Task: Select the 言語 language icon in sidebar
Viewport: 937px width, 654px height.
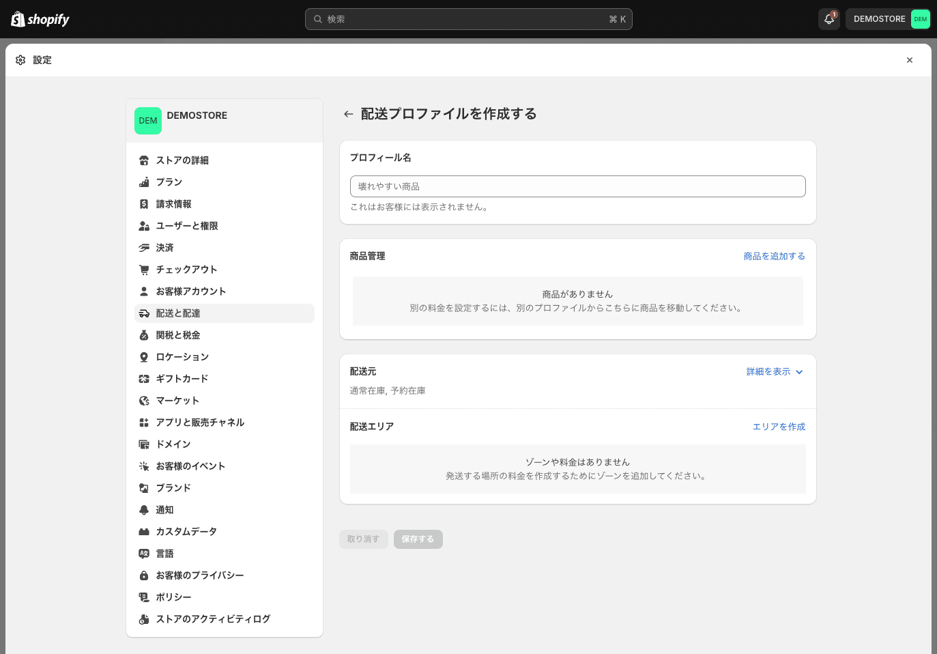Action: coord(144,553)
